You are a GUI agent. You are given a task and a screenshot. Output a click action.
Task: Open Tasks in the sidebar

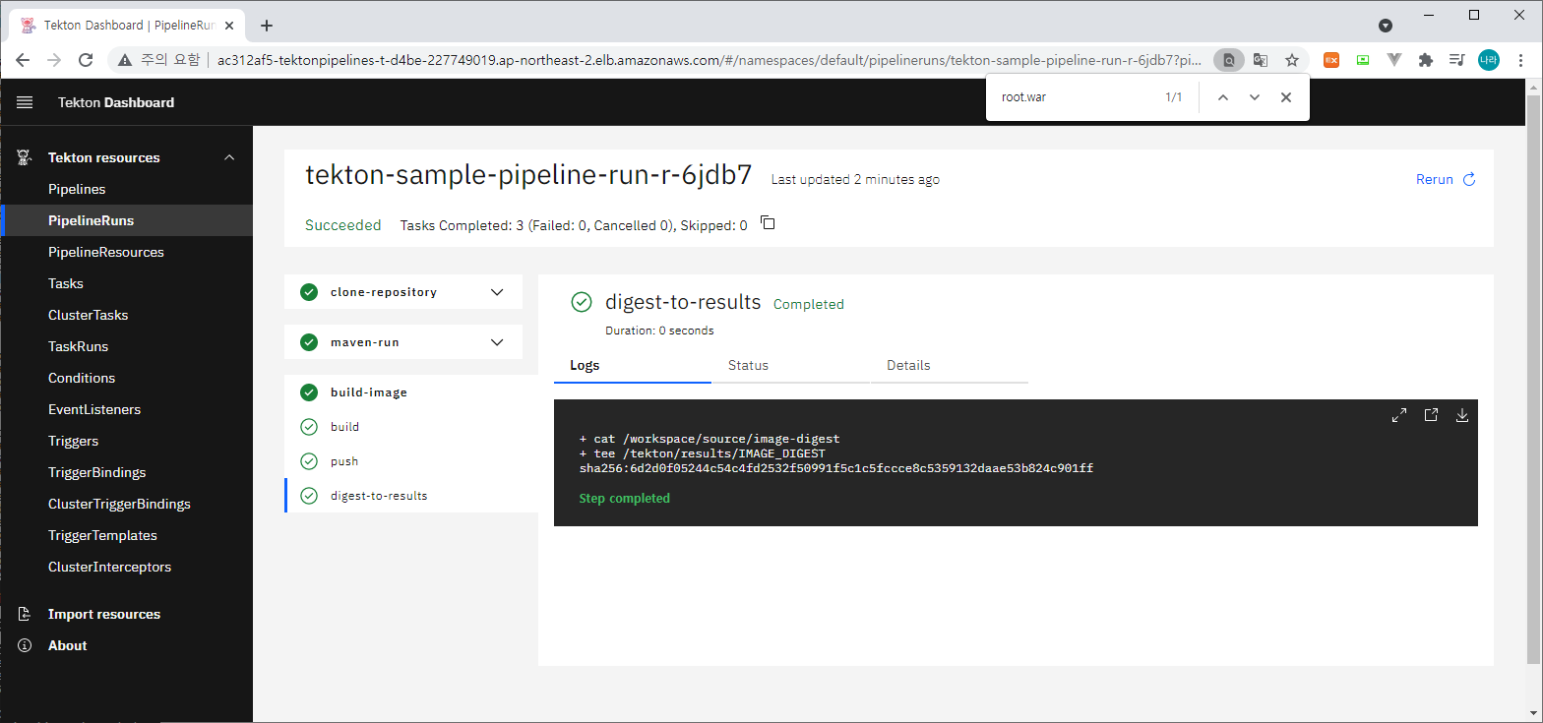click(126, 283)
